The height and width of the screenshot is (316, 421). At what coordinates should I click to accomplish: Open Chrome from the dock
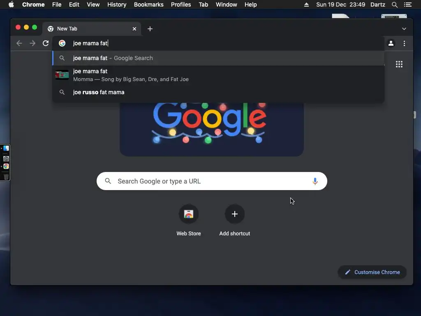[x=6, y=166]
